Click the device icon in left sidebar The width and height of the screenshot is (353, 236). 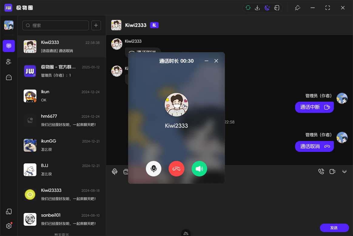[9, 211]
